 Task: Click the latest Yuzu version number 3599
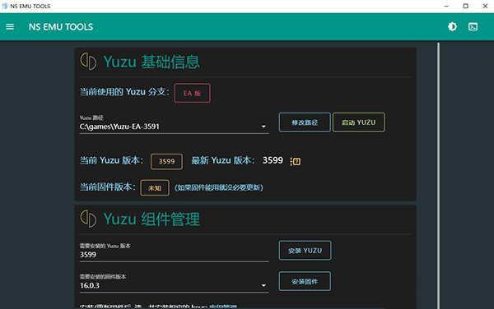click(x=273, y=160)
